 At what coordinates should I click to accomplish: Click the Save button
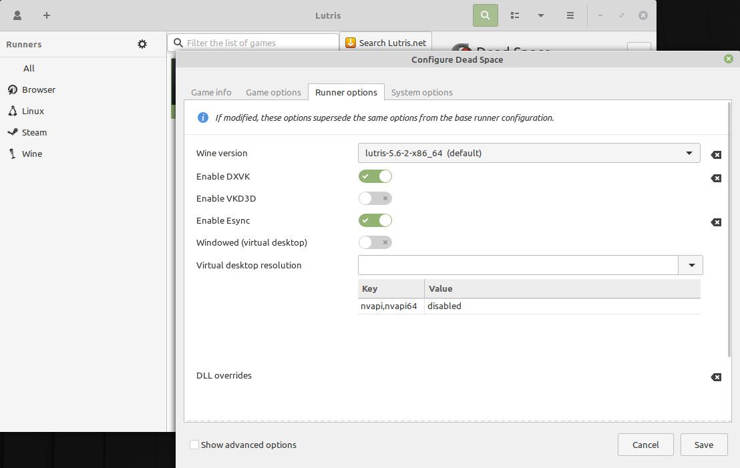pos(703,445)
